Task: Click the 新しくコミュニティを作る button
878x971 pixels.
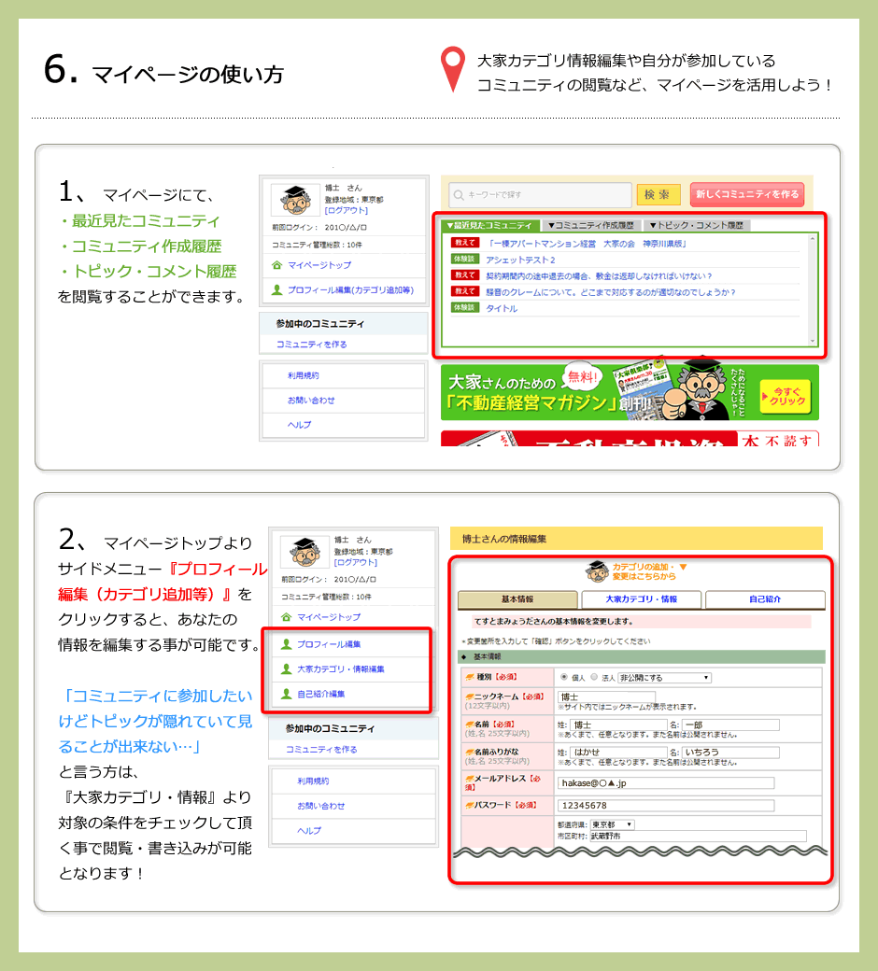Action: pos(746,194)
